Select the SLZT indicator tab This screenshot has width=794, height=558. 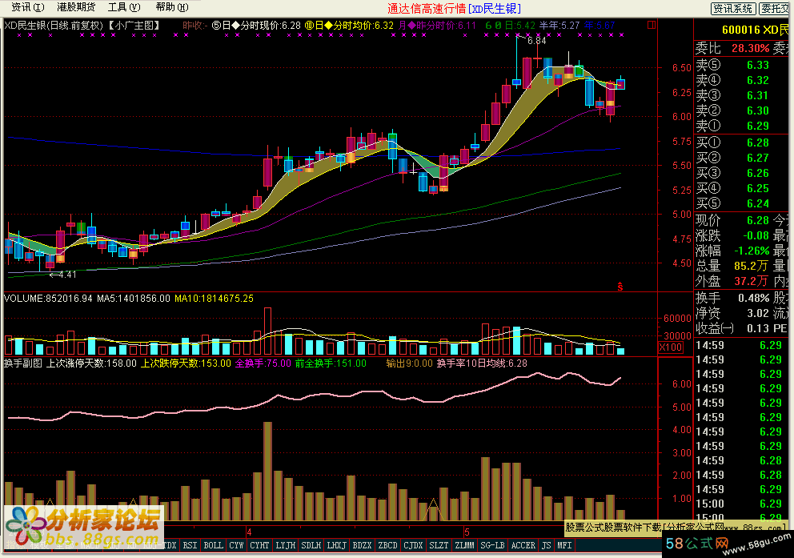click(x=439, y=545)
